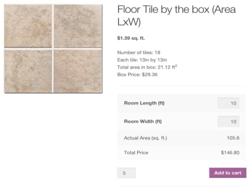Select the $146.80 total price value
The width and height of the screenshot is (251, 188).
(x=230, y=152)
